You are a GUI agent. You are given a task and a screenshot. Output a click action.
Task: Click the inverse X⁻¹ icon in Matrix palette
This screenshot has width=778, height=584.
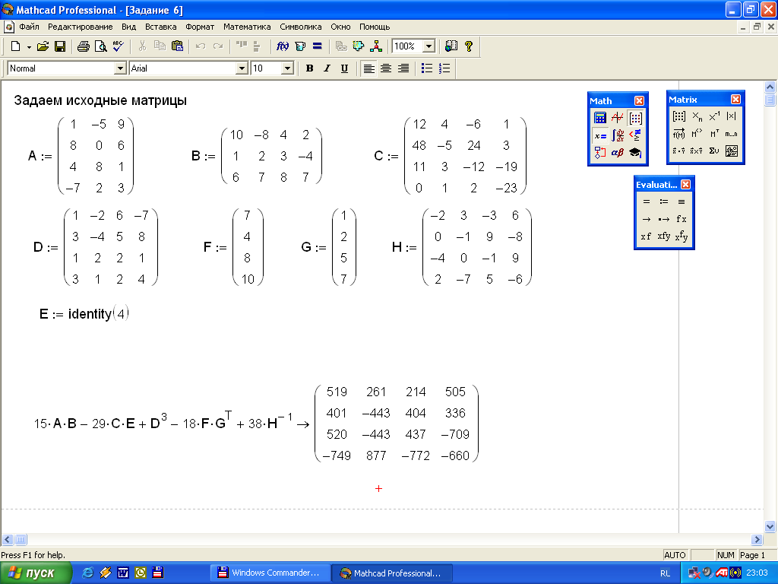click(x=714, y=116)
